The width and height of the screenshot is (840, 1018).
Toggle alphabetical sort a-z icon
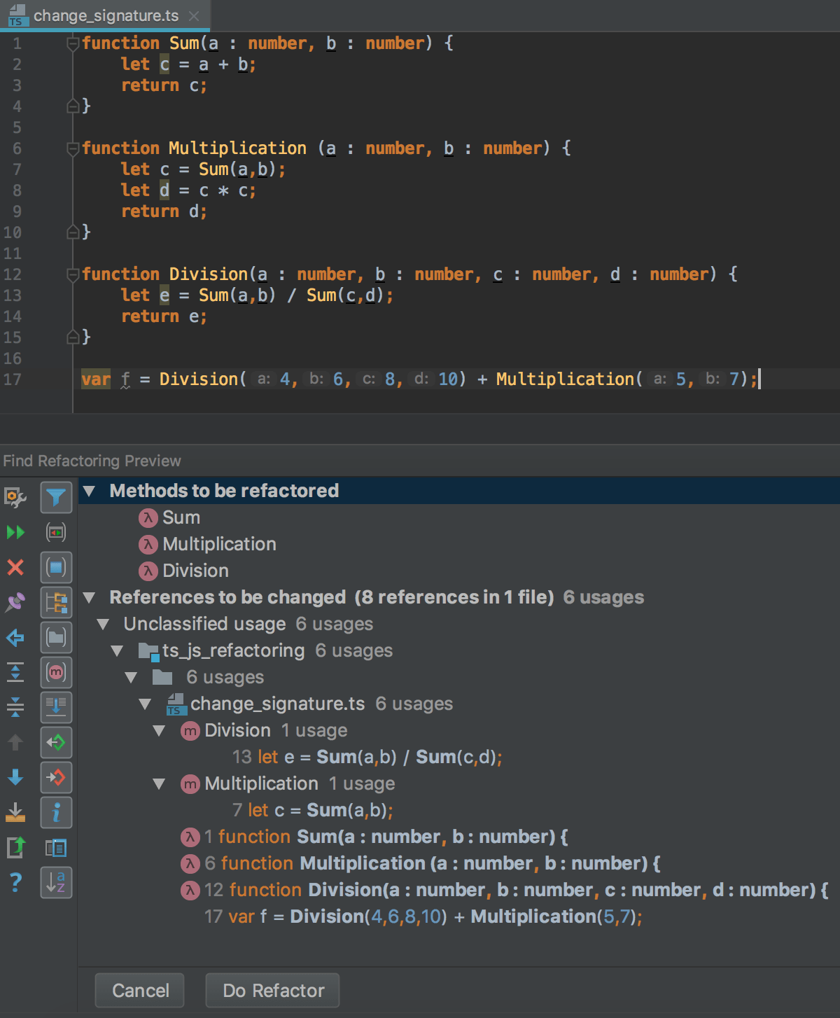point(56,882)
